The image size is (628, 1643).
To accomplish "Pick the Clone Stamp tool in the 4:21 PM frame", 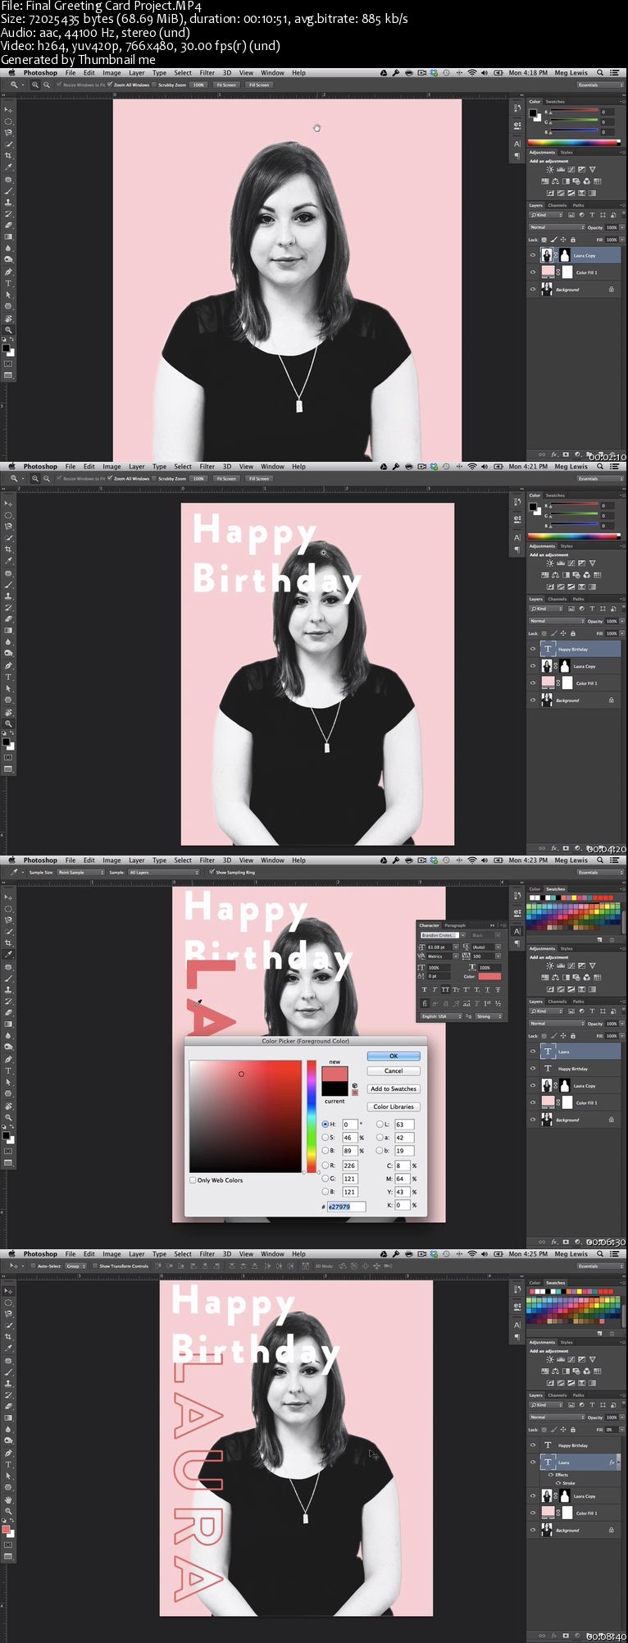I will tap(9, 596).
